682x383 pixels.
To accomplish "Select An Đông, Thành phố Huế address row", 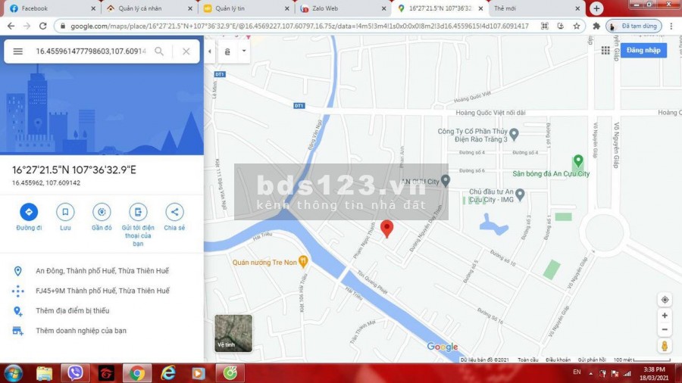I will [102, 271].
